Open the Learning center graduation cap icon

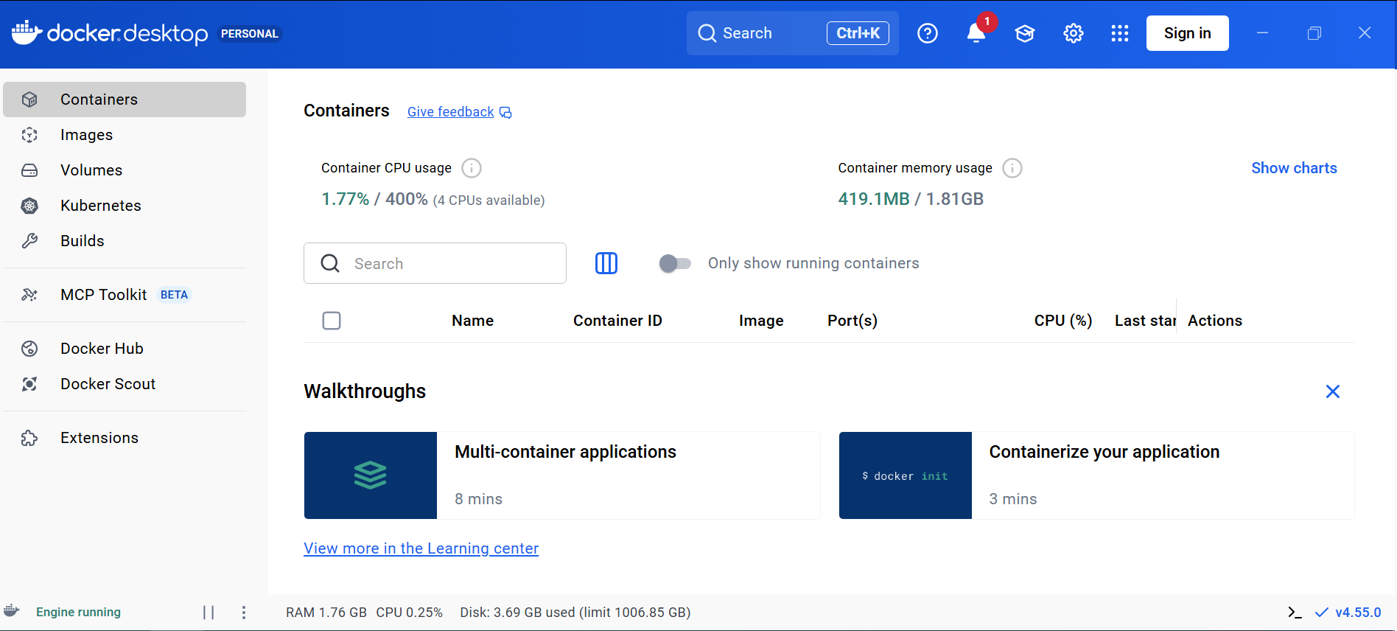(1025, 33)
